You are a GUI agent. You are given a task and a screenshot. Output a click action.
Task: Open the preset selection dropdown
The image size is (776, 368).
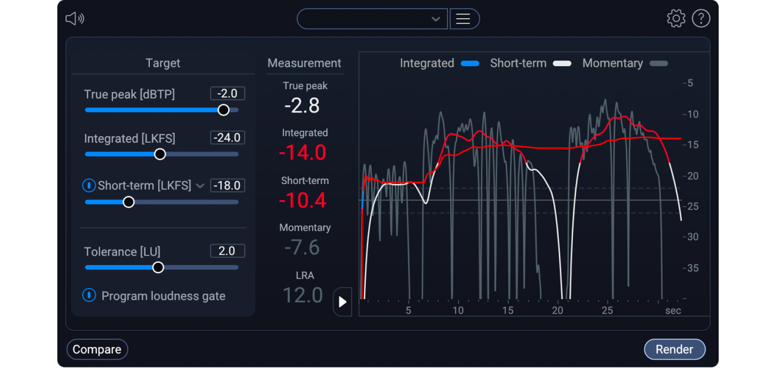point(371,18)
